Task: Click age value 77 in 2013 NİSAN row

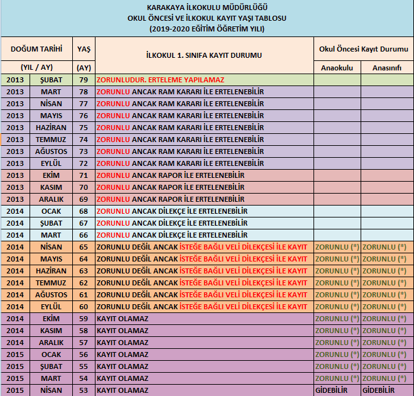Action: (84, 104)
